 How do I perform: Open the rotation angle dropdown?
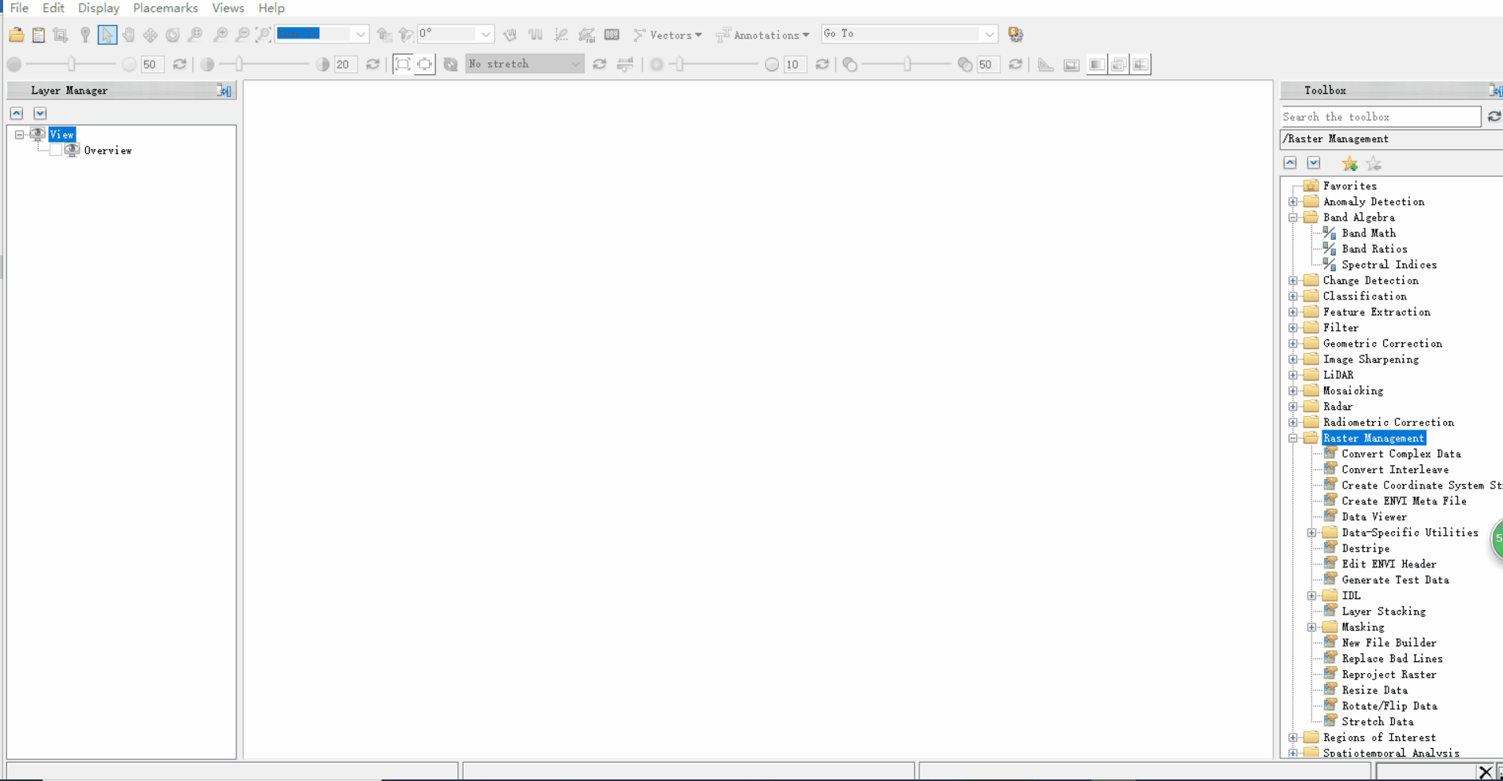(x=486, y=34)
